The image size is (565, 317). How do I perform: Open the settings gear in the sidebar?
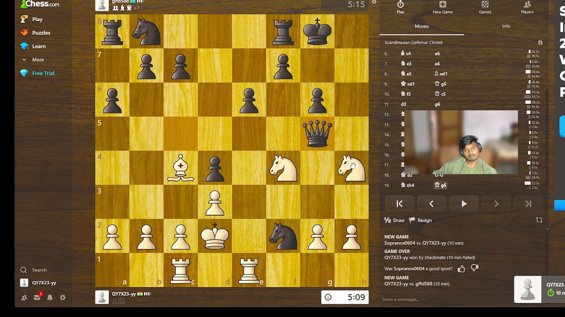[x=63, y=298]
